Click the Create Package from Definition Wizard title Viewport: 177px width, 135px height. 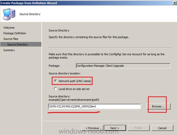29,3
